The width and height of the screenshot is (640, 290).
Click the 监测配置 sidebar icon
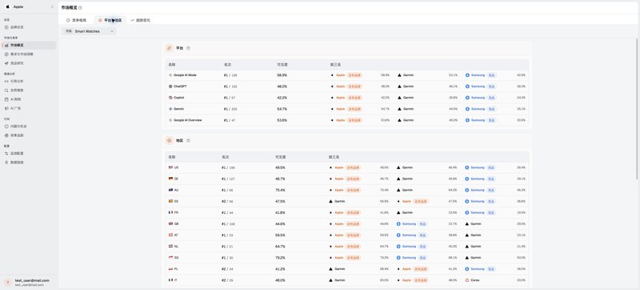pyautogui.click(x=6, y=153)
